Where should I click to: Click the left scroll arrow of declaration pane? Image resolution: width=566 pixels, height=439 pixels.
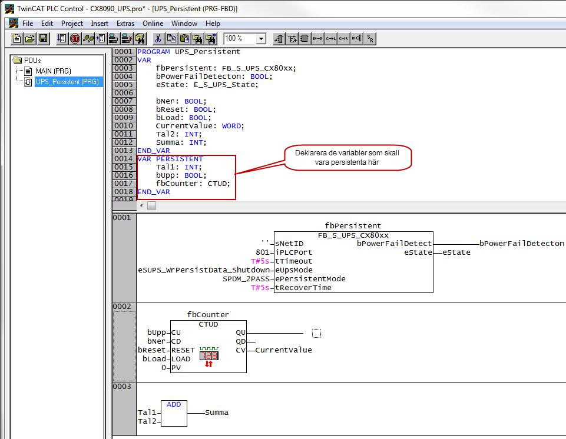tap(141, 205)
